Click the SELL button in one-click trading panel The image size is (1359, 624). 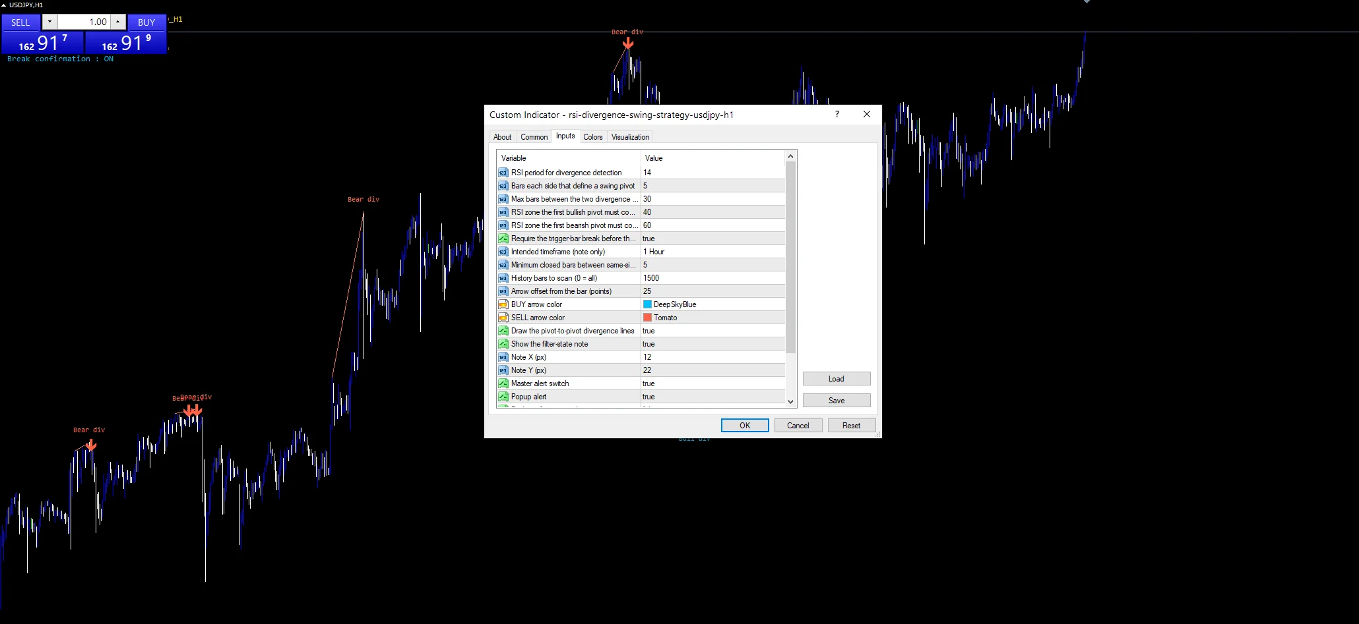[x=20, y=22]
